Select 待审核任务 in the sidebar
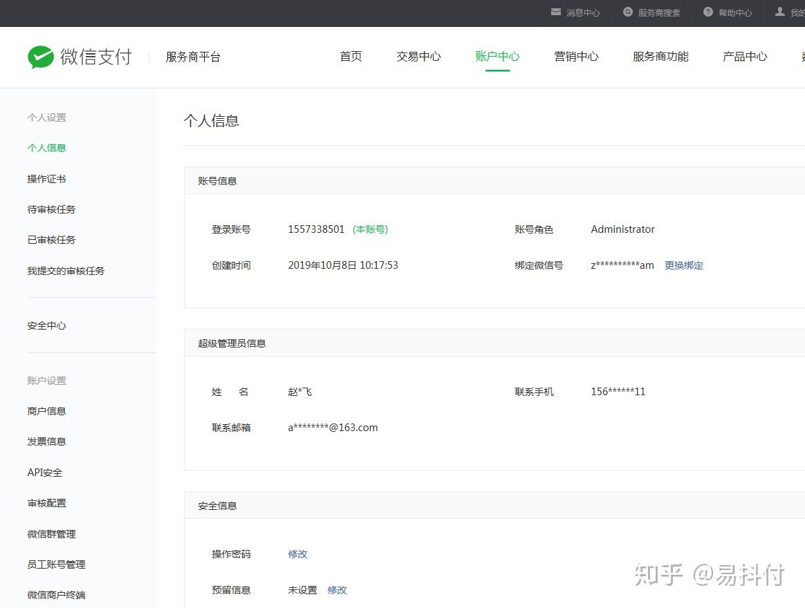 tap(51, 209)
